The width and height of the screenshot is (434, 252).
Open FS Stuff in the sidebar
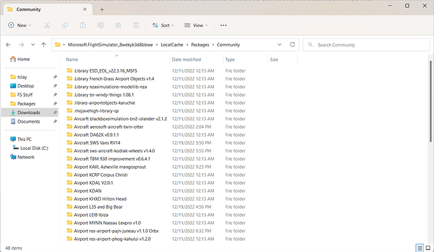25,95
